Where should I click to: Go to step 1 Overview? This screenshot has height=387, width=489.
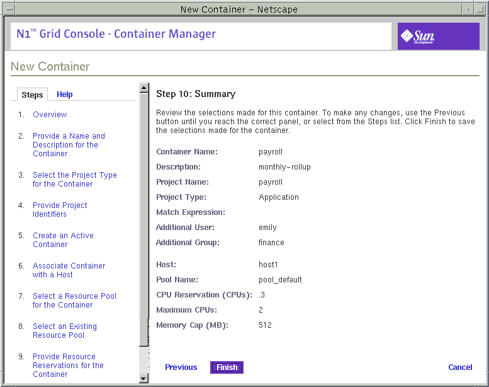tap(50, 115)
